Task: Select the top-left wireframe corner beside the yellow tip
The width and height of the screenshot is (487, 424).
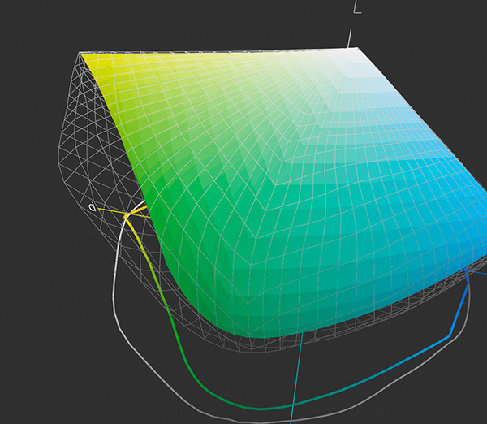Action: coord(80,55)
